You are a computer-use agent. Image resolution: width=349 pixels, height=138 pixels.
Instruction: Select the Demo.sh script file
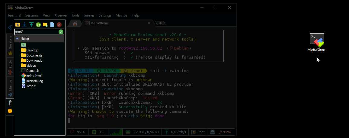pos(30,71)
